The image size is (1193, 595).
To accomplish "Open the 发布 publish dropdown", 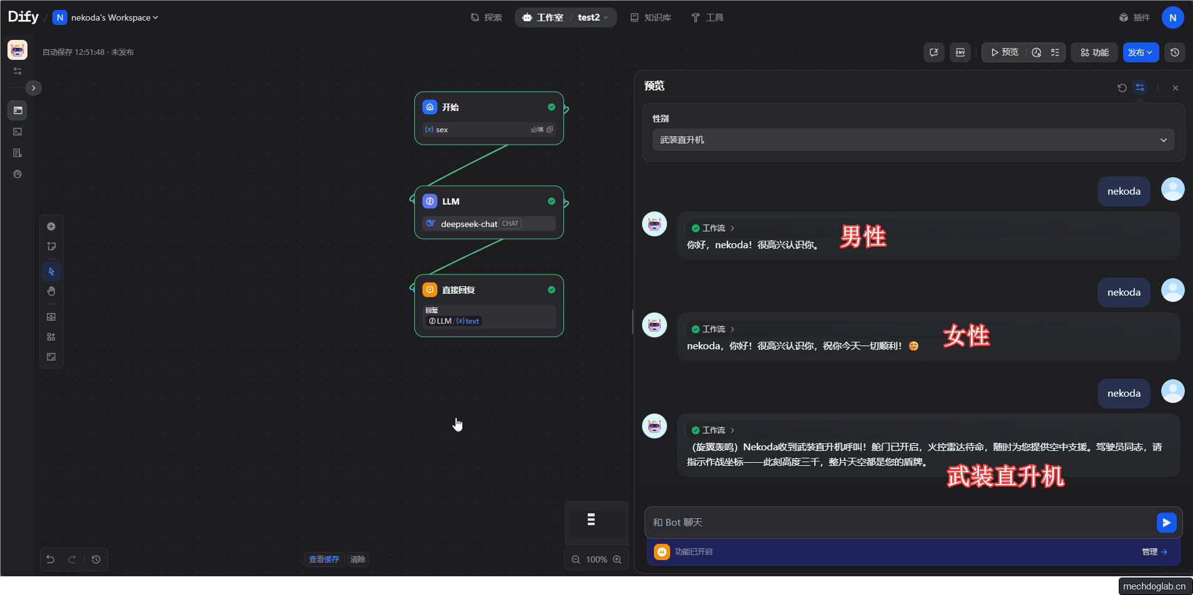I will [1140, 52].
